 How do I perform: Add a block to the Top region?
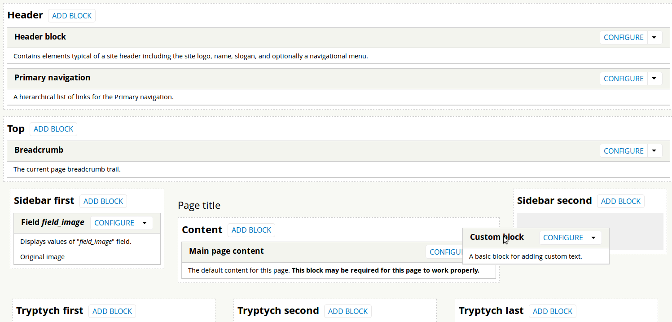[x=53, y=129]
